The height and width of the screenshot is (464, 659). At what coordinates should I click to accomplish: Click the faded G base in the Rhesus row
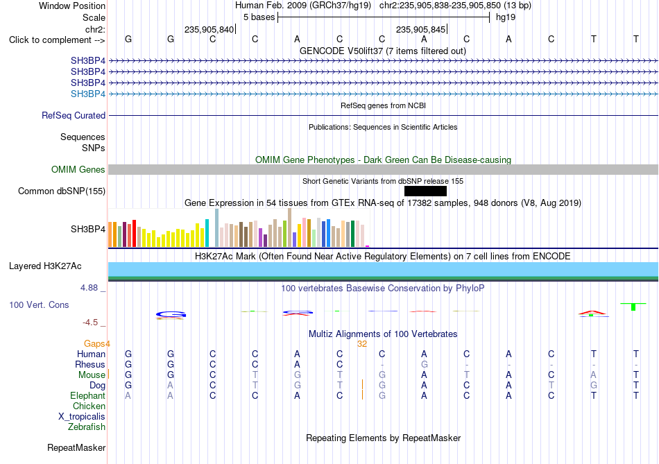point(424,364)
